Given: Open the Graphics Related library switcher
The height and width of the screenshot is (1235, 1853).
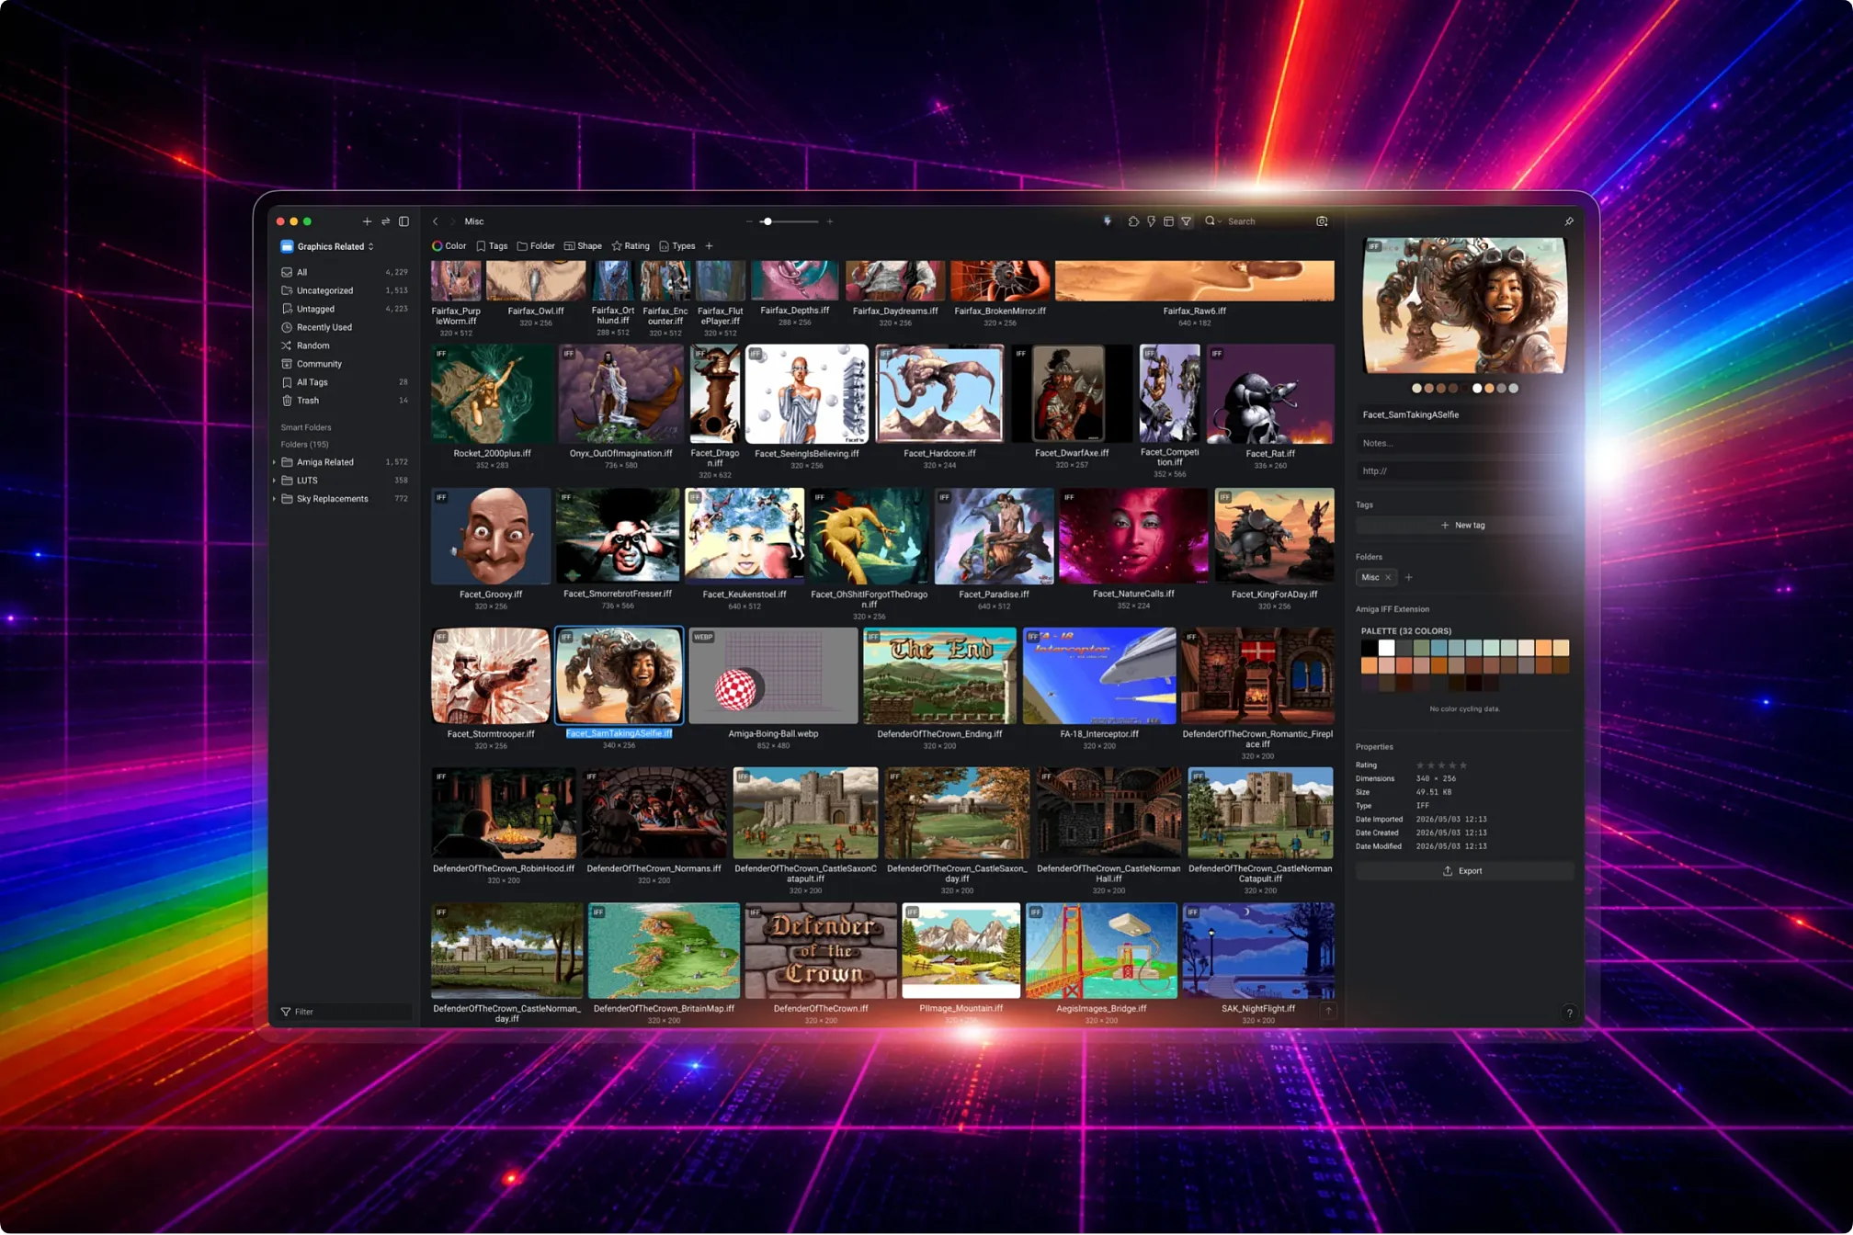Looking at the screenshot, I should pyautogui.click(x=328, y=246).
